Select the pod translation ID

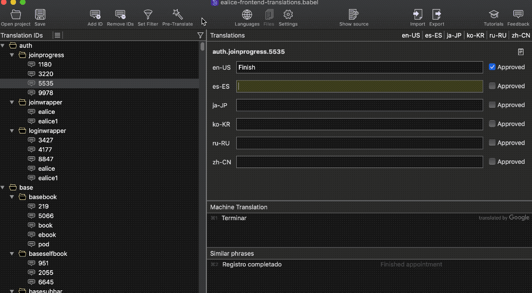(44, 244)
